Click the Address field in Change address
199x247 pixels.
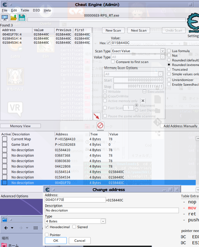[75, 200]
